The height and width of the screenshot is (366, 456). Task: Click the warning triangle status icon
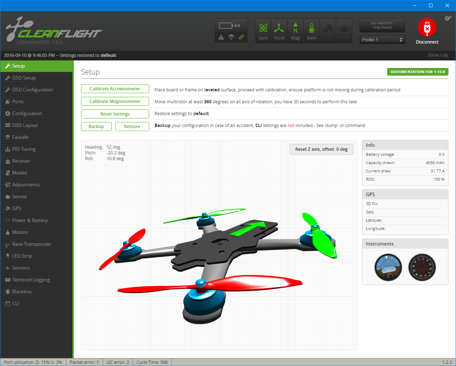coord(221,37)
